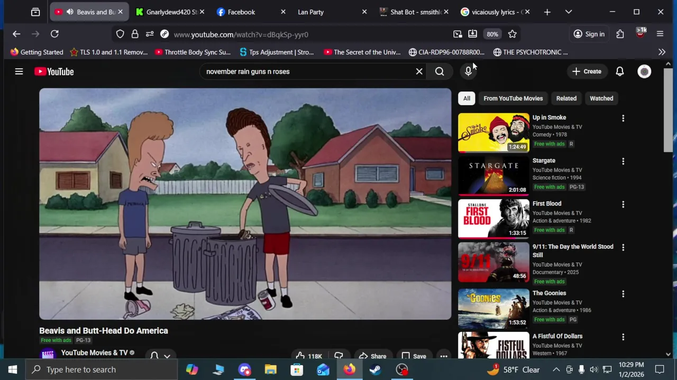Reload the page in Firefox

click(x=54, y=34)
